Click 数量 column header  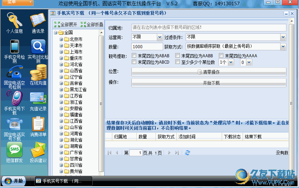146,137
